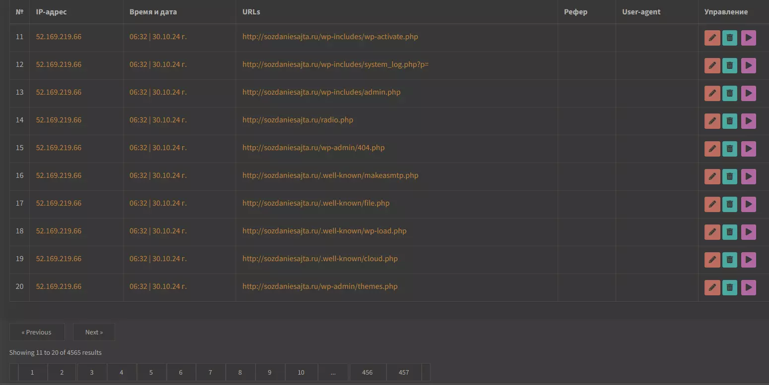
Task: Click the URLs column header
Action: (x=251, y=12)
